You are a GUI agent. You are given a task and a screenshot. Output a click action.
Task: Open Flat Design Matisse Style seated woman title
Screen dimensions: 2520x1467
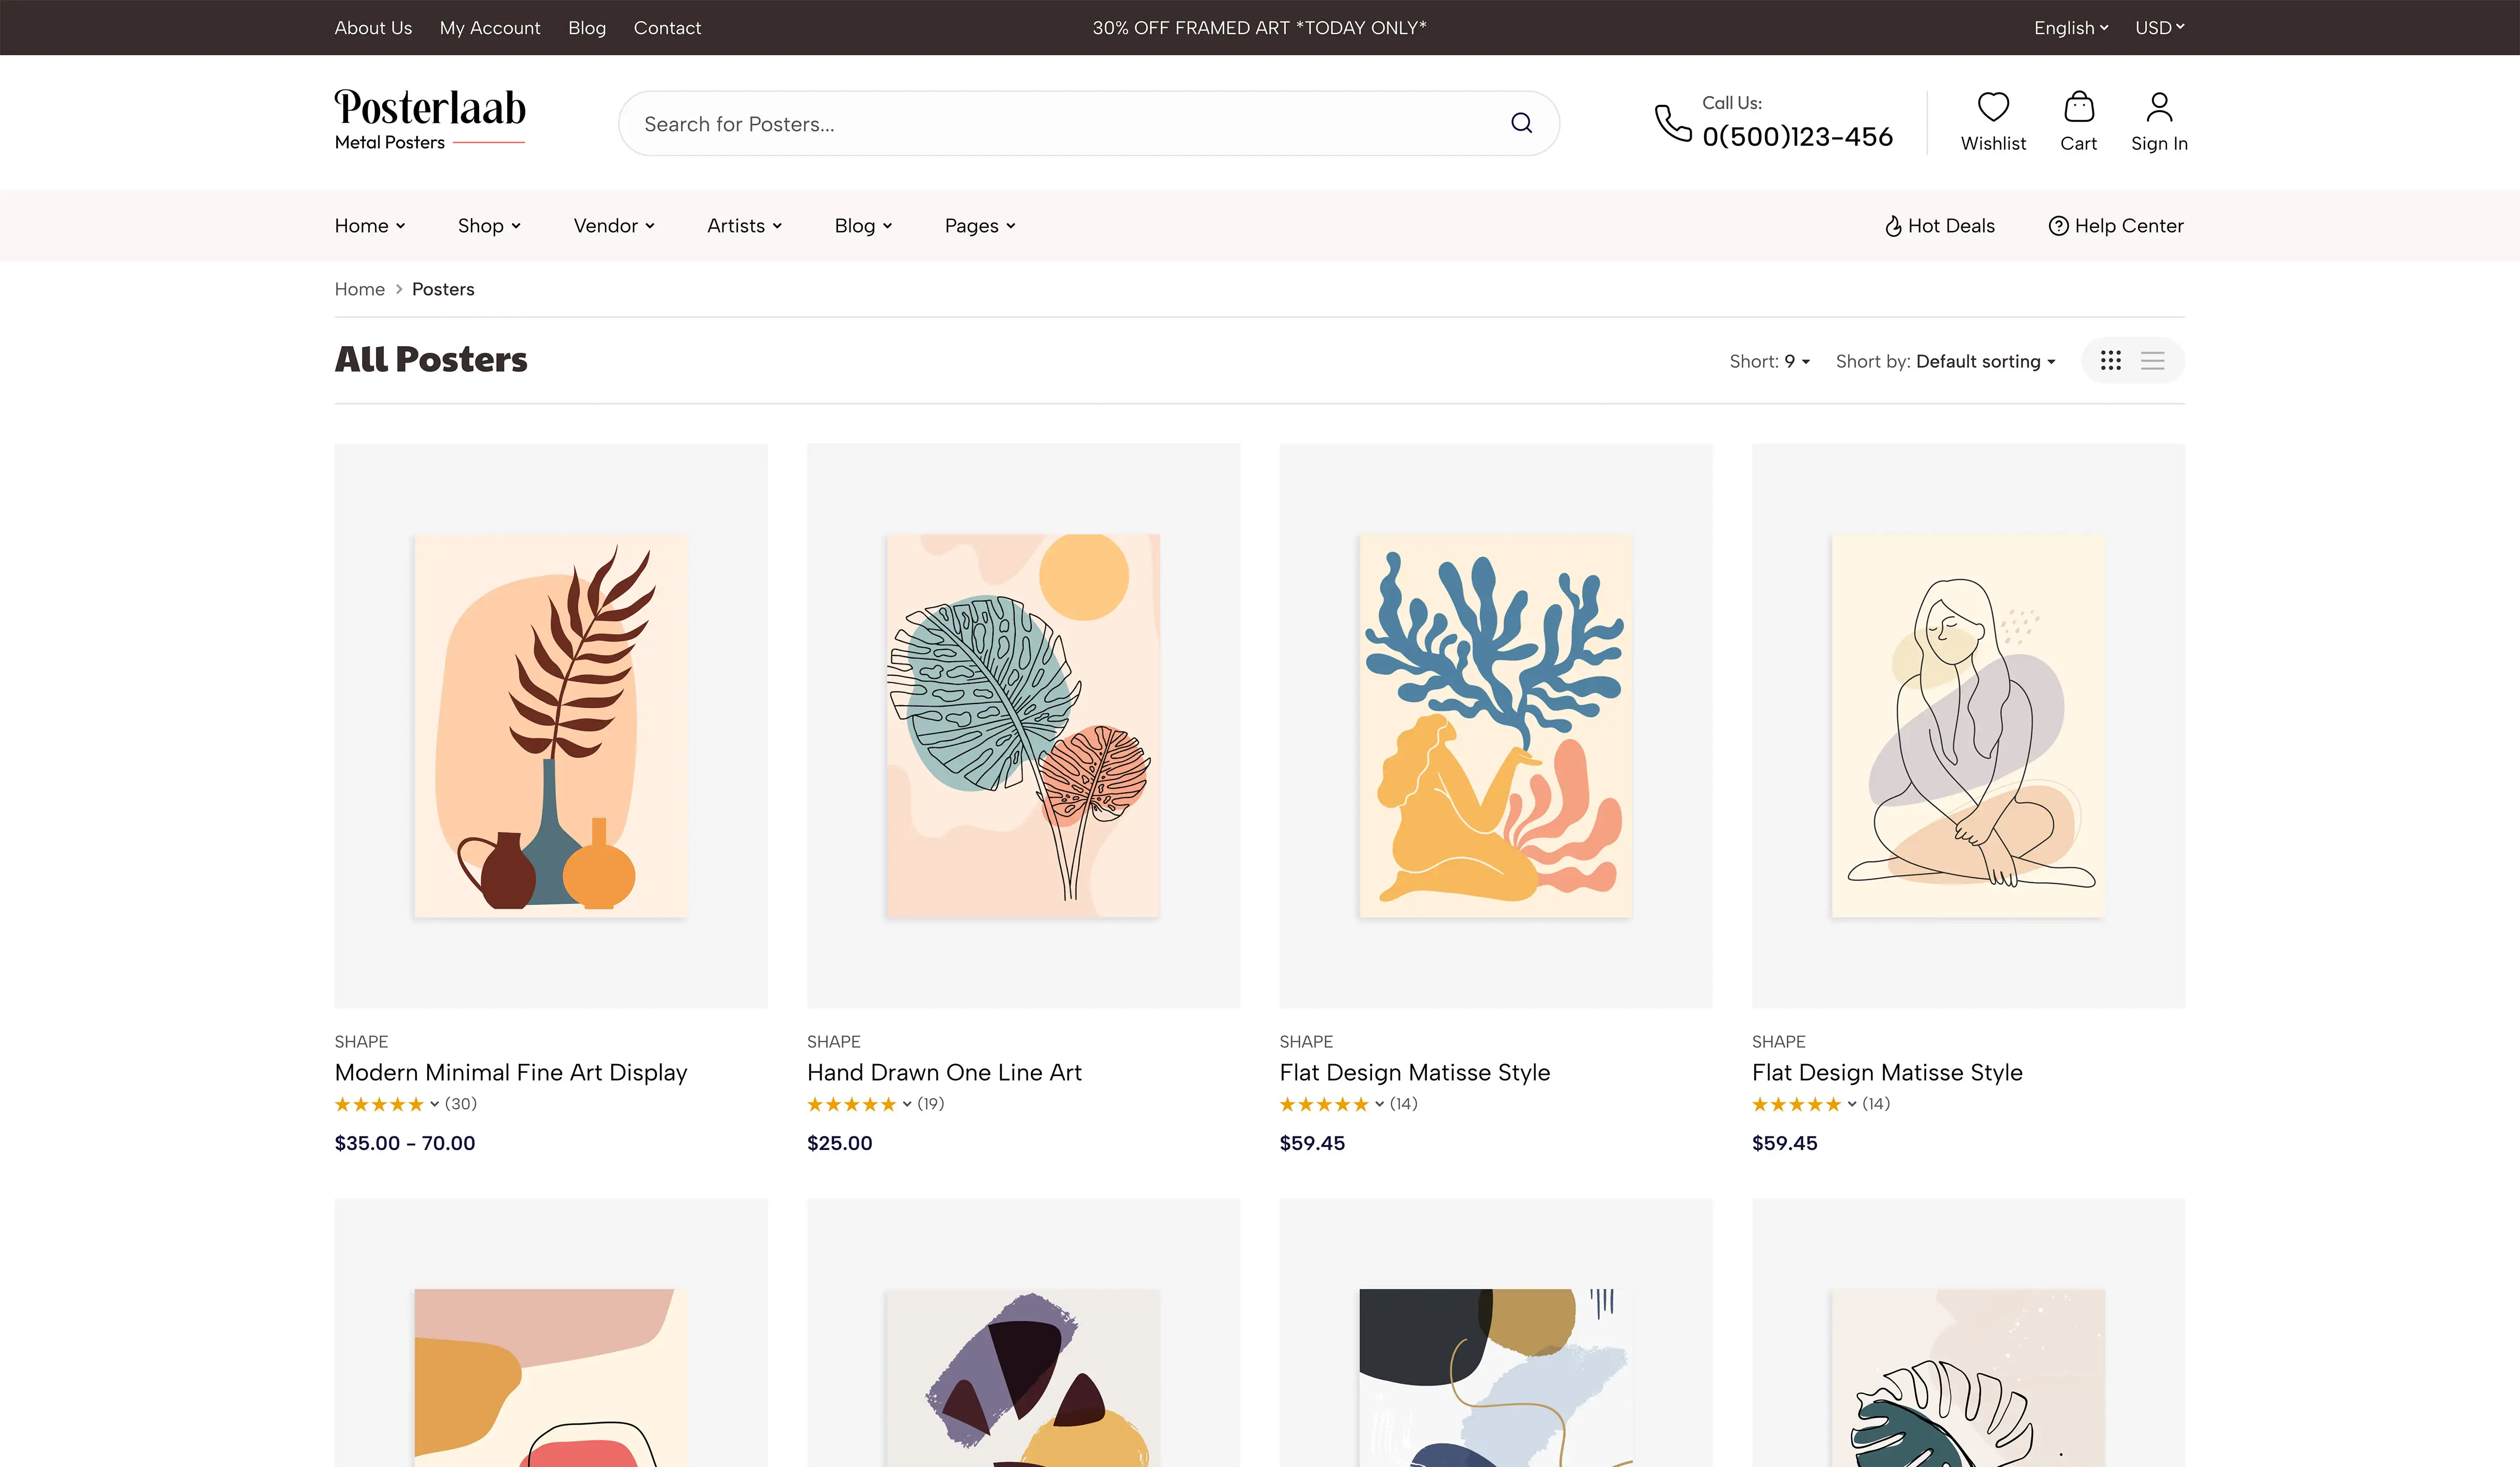pos(1887,1072)
